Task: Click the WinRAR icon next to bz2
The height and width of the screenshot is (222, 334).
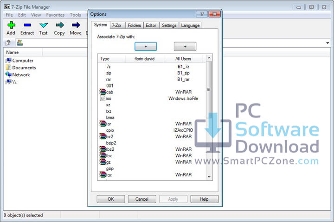Action: pyautogui.click(x=103, y=136)
